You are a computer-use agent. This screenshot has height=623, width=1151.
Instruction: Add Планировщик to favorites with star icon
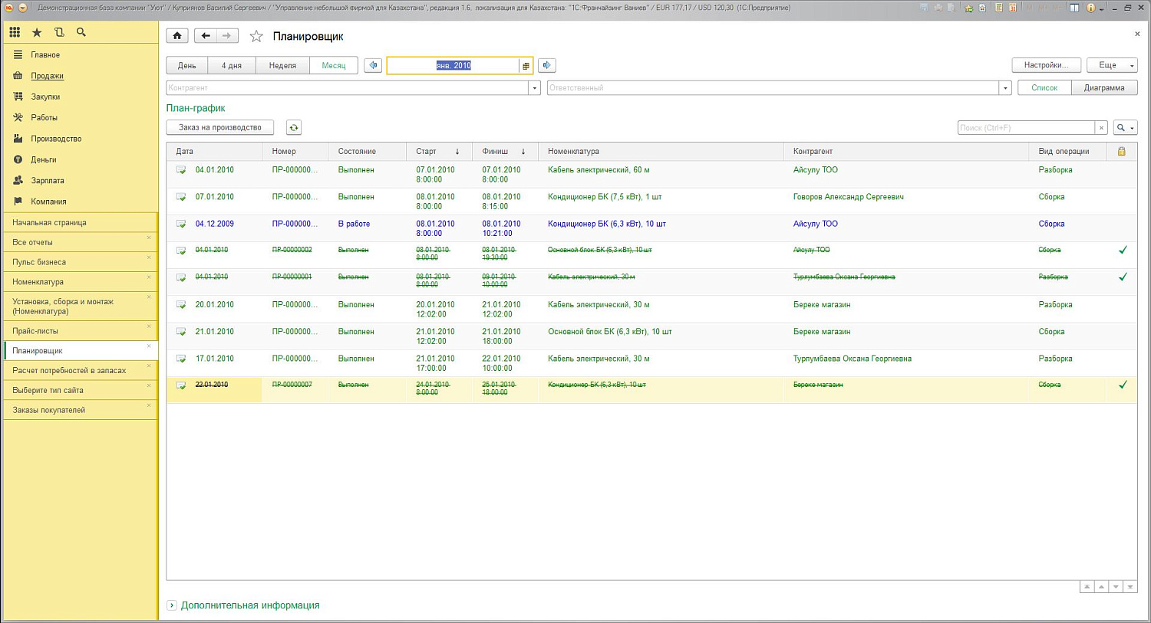pos(256,37)
